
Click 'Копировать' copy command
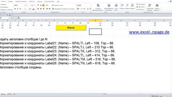point(4,7)
